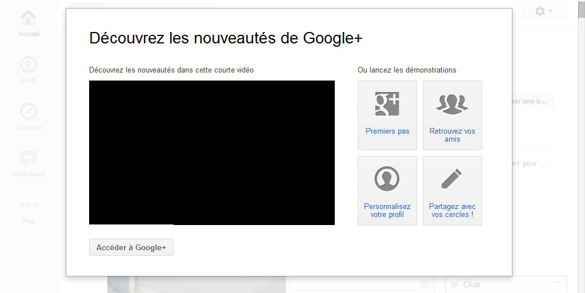This screenshot has height=293, width=585.
Task: Start the Personnalisez votre profil demo
Action: point(387,191)
